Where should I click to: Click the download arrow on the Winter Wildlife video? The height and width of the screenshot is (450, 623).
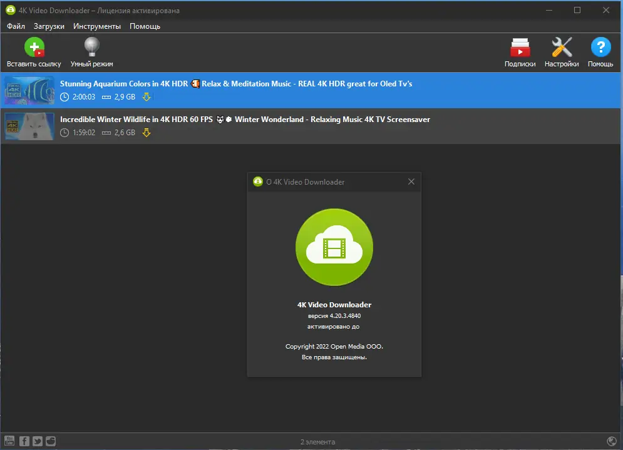click(x=147, y=133)
